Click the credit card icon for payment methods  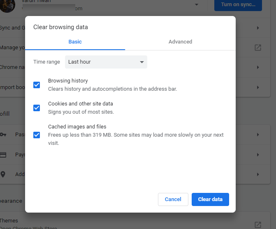[3, 155]
